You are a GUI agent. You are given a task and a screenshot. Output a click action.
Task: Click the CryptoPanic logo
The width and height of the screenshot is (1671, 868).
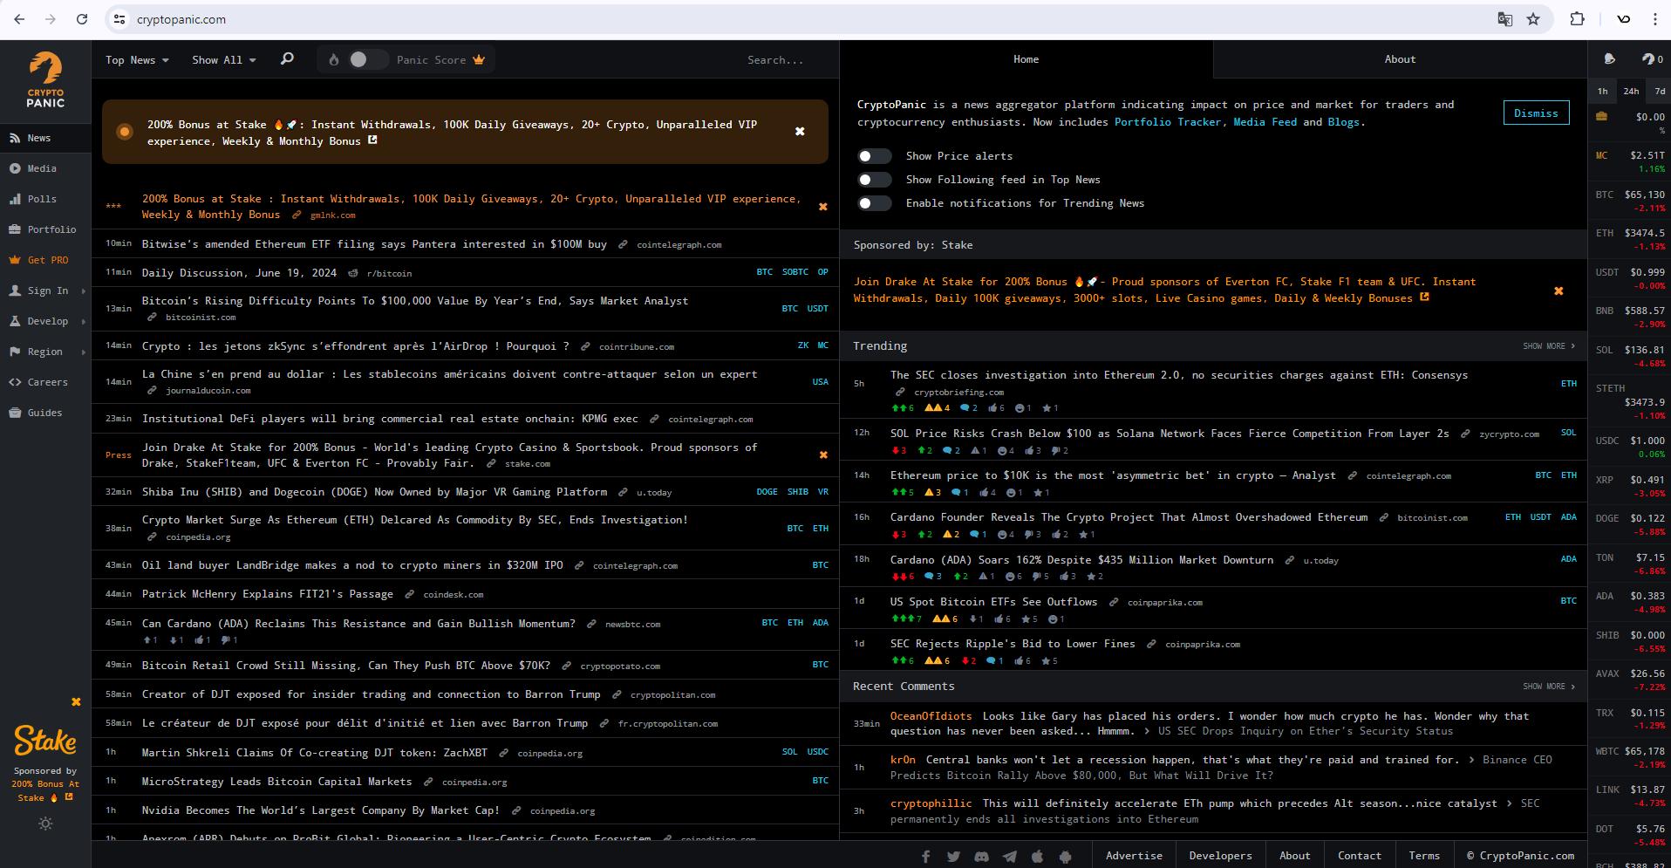[45, 80]
